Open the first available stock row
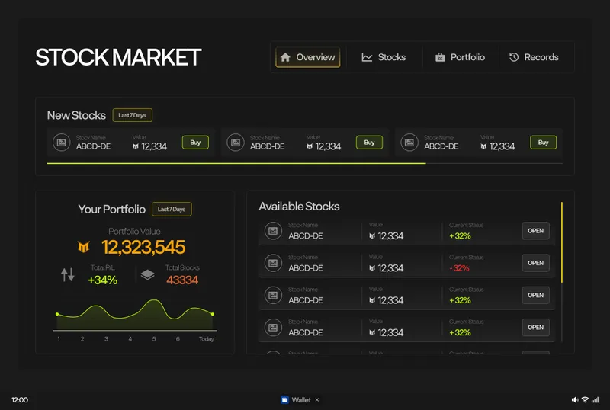The image size is (610, 410). (536, 231)
